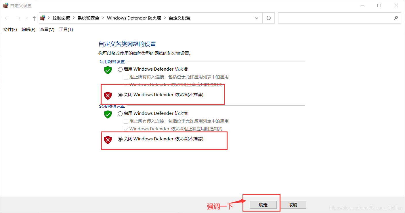Expand the address bar history dropdown

(x=257, y=18)
